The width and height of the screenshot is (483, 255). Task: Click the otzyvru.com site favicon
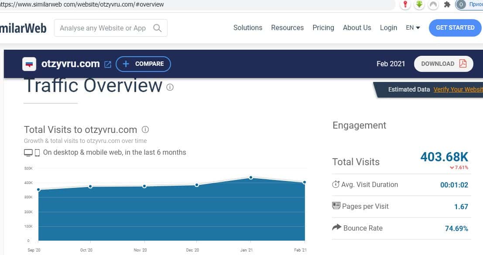pyautogui.click(x=29, y=64)
